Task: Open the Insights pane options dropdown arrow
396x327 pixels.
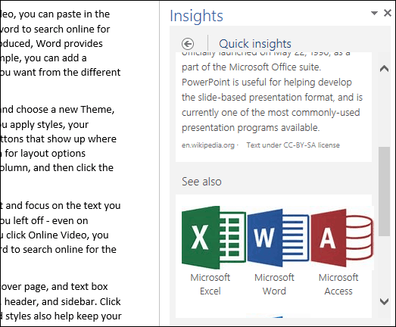Action: click(x=374, y=13)
